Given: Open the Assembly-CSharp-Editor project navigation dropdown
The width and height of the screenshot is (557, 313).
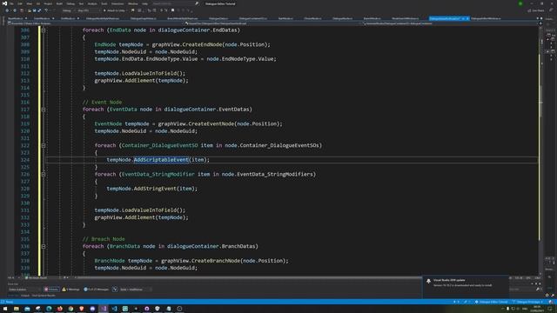Looking at the screenshot, I should (x=96, y=23).
